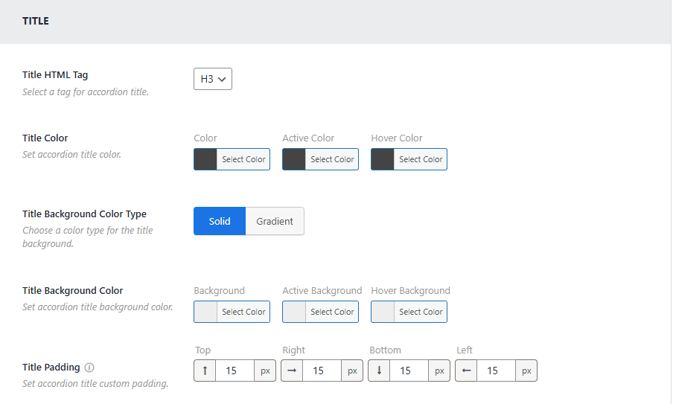Click Select Color for Active Background
The height and width of the screenshot is (404, 673).
pyautogui.click(x=332, y=312)
